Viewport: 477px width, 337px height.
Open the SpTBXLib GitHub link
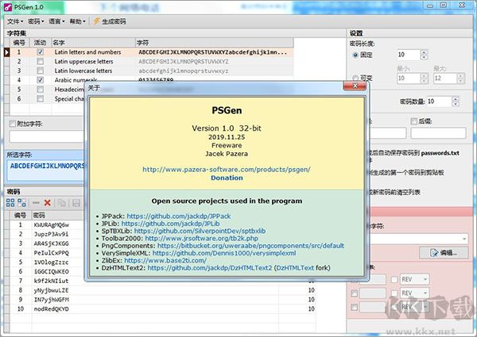[200, 231]
